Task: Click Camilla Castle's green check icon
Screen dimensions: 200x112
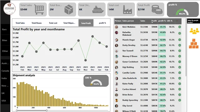Action: point(180,73)
